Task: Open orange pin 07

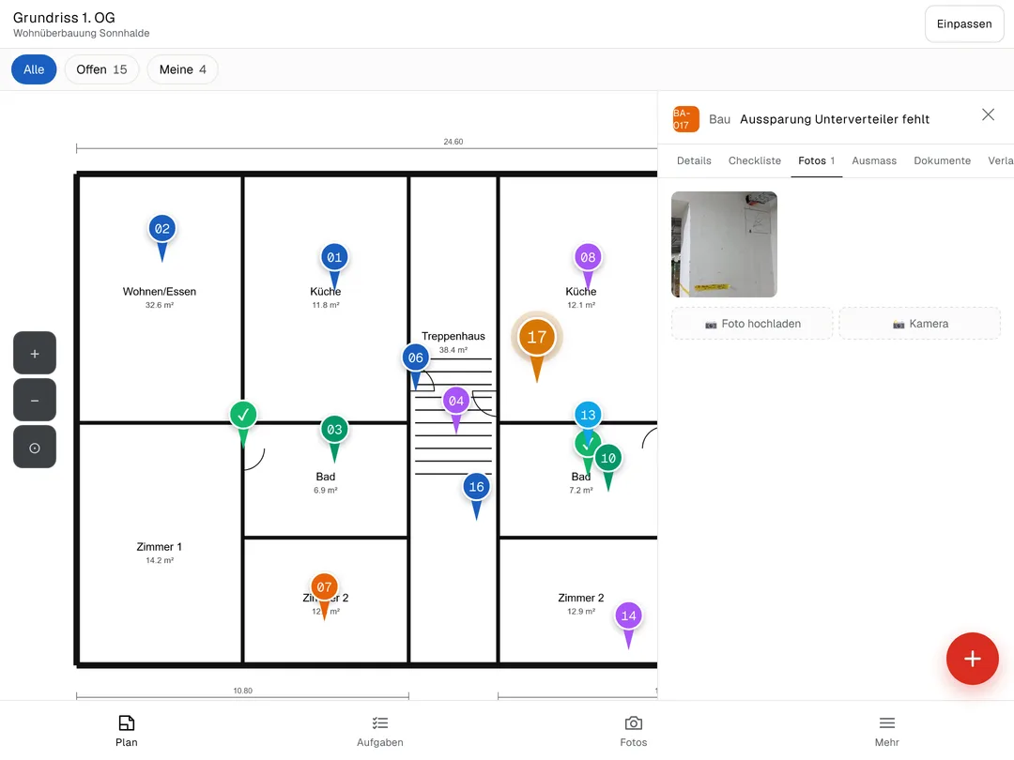Action: pyautogui.click(x=324, y=587)
